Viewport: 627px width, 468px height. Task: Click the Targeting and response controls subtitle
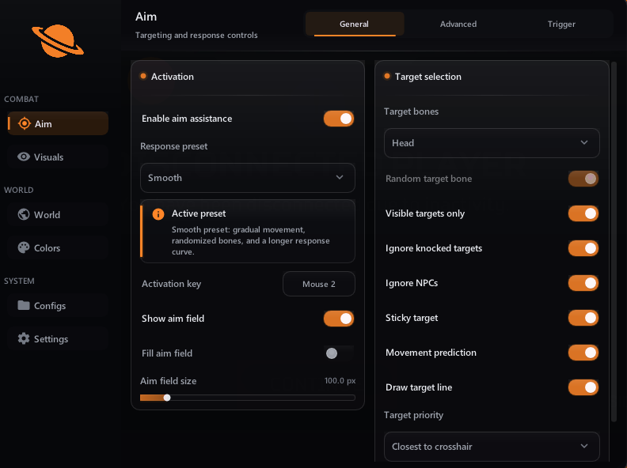(196, 35)
